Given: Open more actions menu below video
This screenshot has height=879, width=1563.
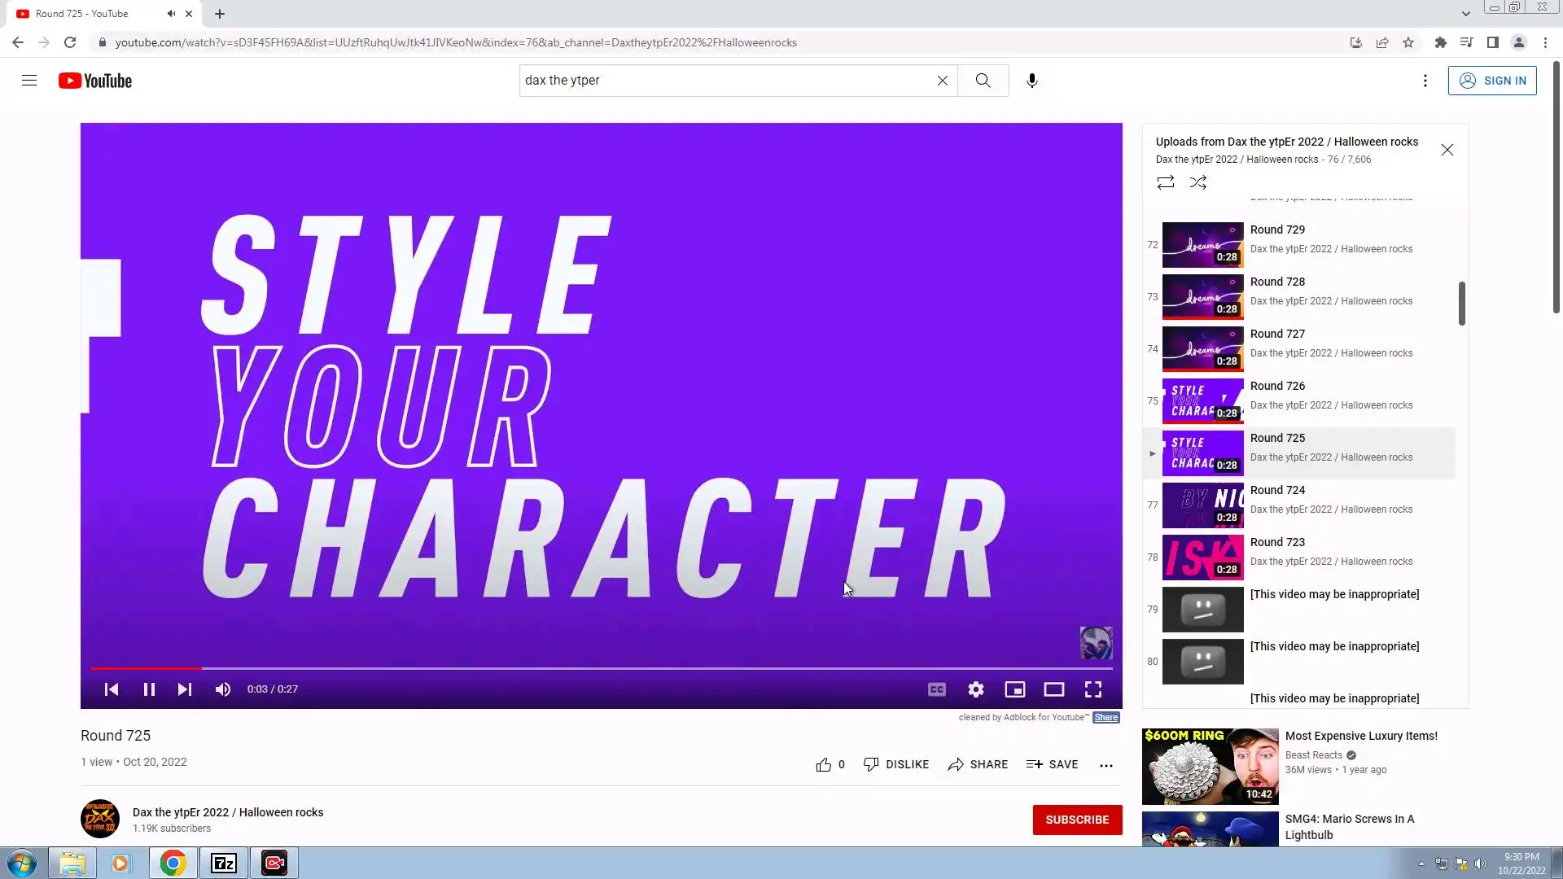Looking at the screenshot, I should pos(1106,765).
